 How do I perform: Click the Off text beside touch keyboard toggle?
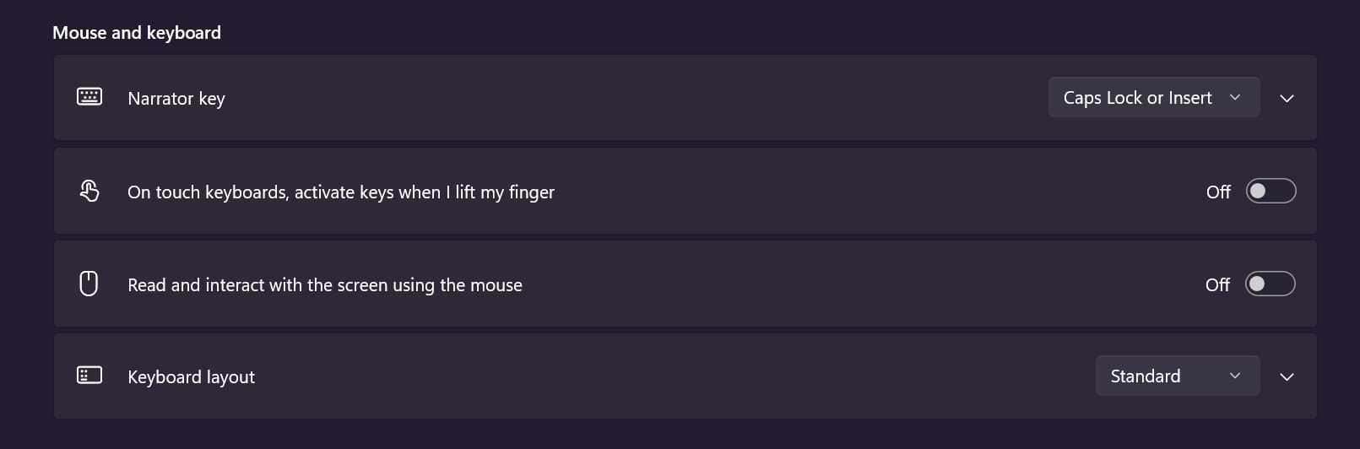(1218, 192)
